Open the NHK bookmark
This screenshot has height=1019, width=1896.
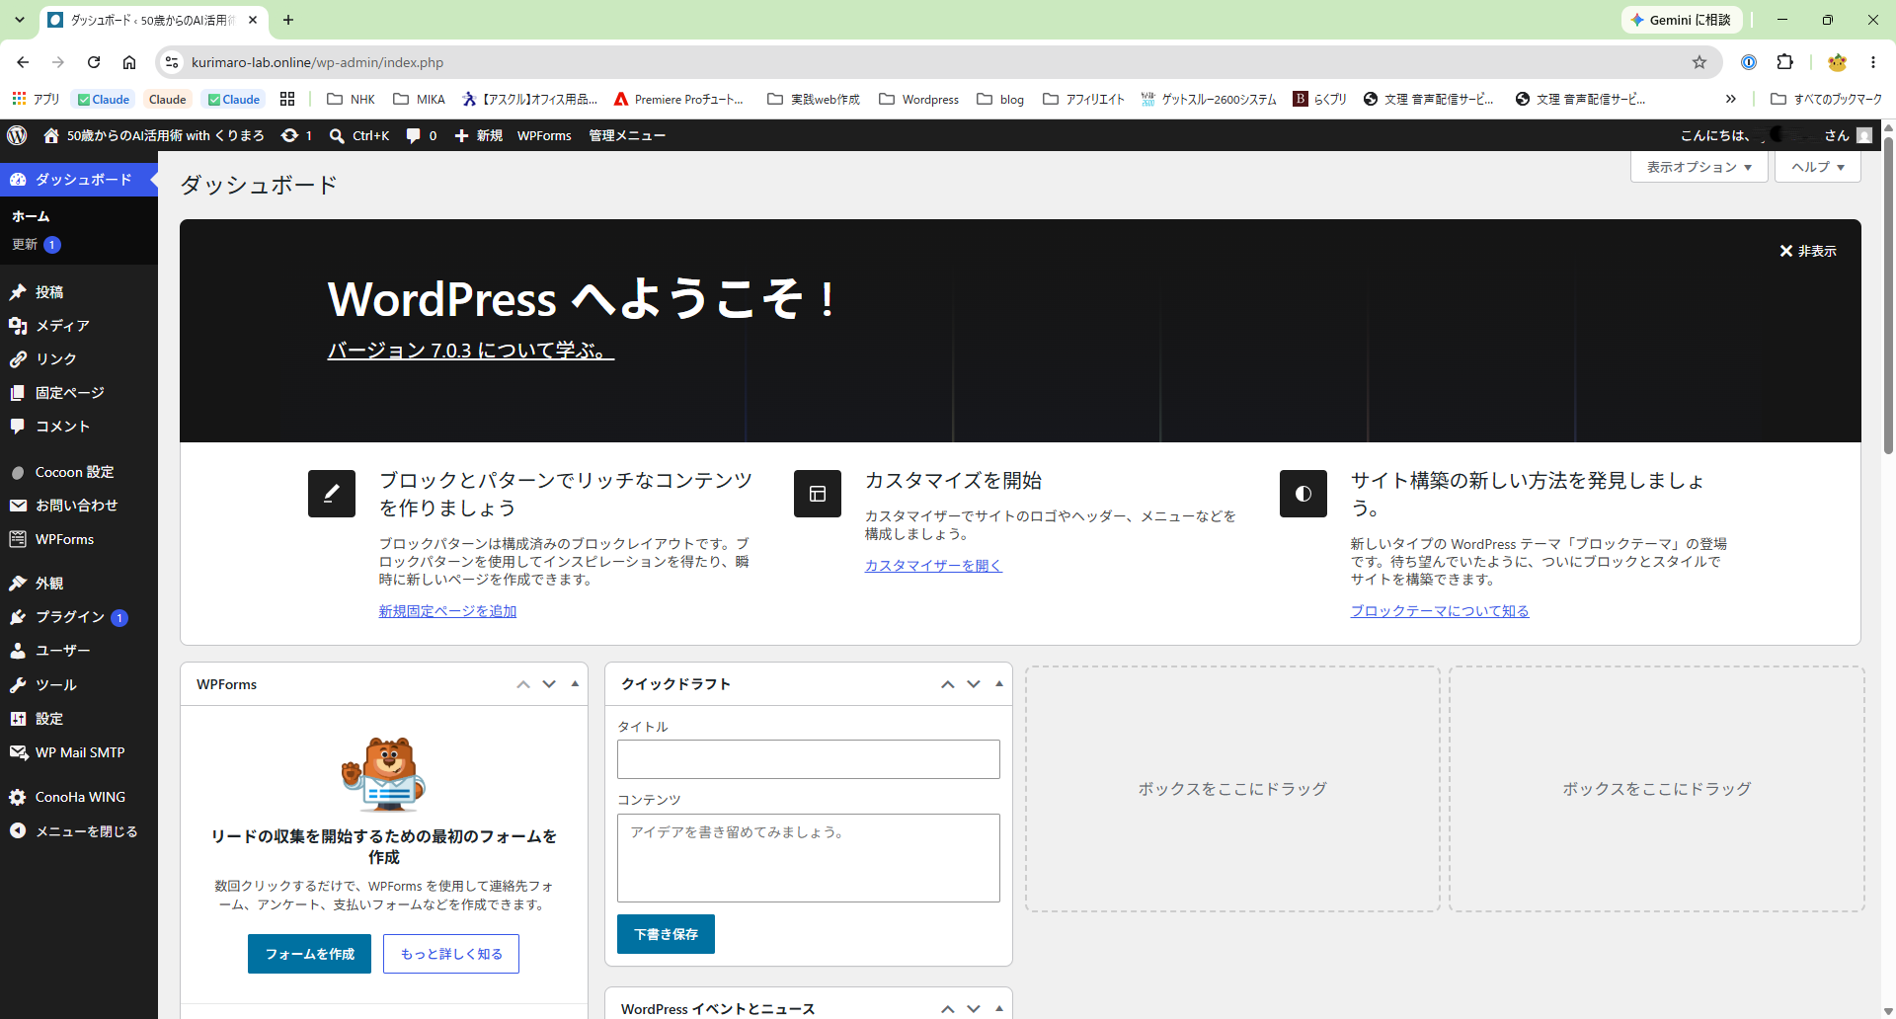click(x=352, y=99)
